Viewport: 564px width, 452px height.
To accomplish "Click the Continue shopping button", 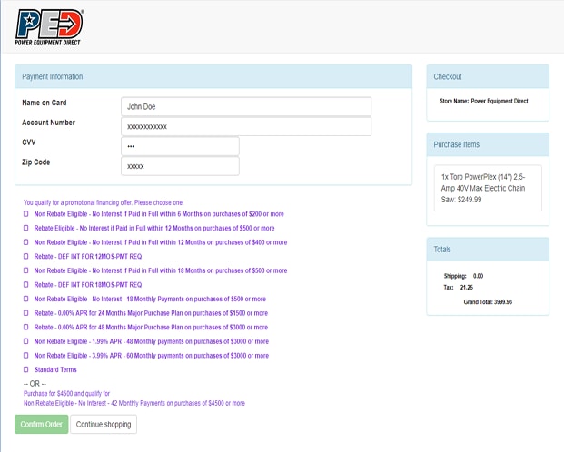I will (104, 424).
